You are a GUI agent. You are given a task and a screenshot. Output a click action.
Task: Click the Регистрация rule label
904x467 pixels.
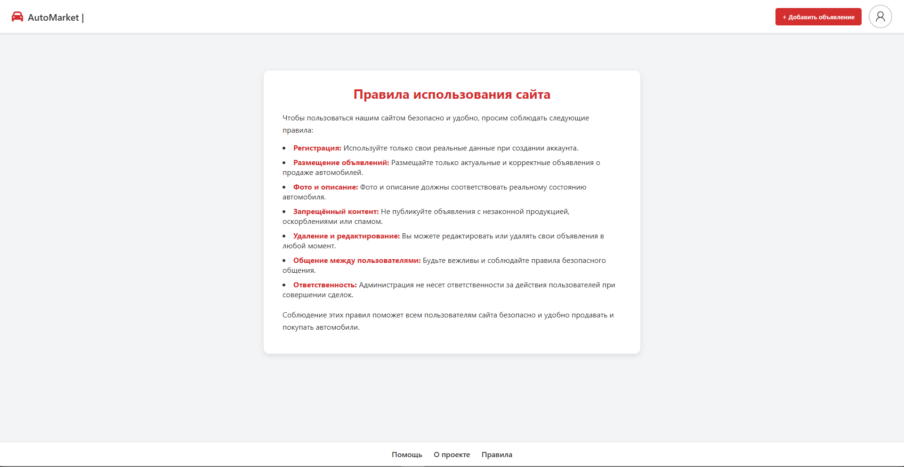point(317,148)
